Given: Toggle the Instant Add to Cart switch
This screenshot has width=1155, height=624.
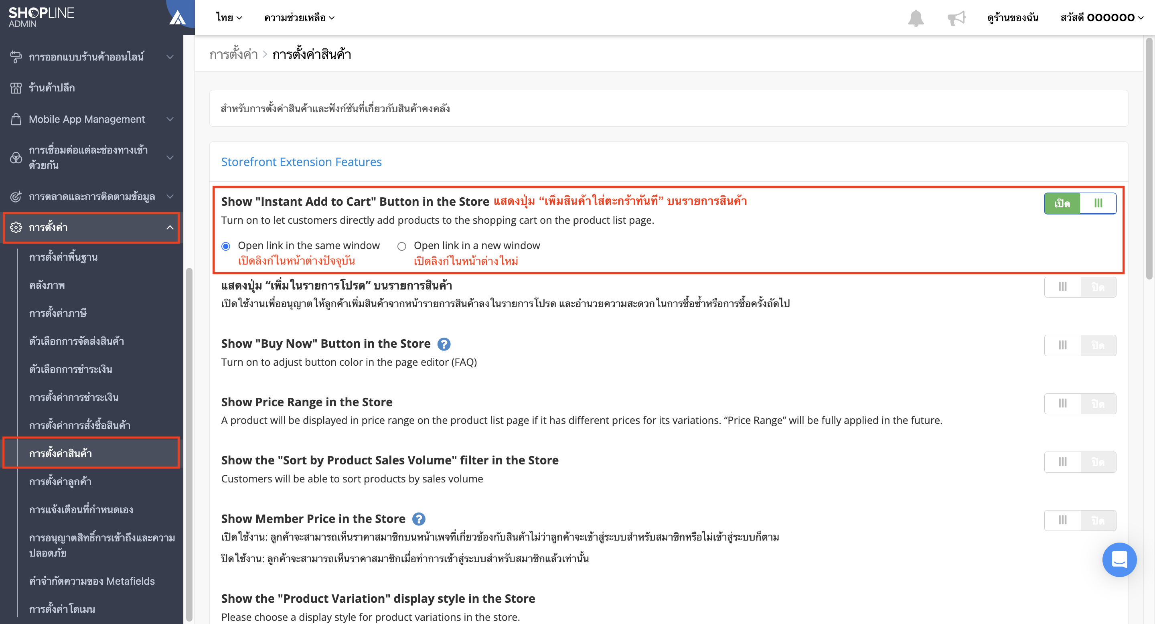Looking at the screenshot, I should 1080,203.
